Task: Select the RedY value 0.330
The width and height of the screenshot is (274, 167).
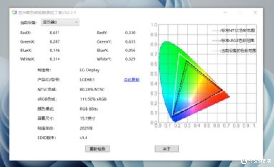Action: [130, 33]
